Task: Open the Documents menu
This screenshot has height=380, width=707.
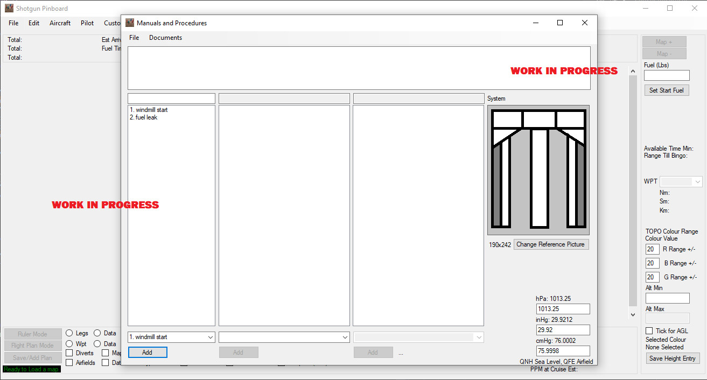Action: [x=165, y=38]
